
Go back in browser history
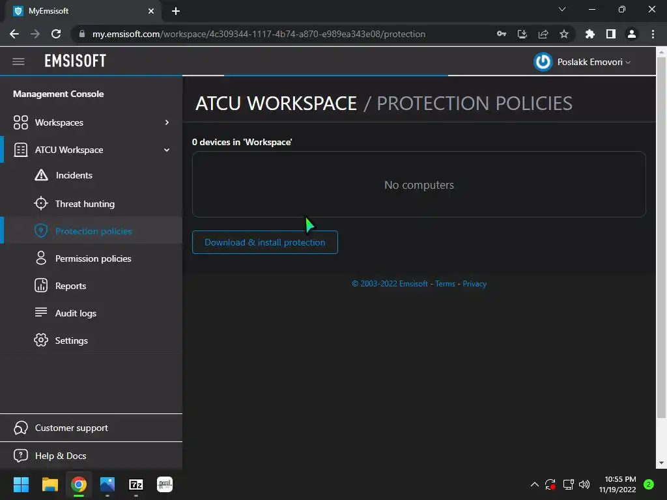(x=14, y=34)
